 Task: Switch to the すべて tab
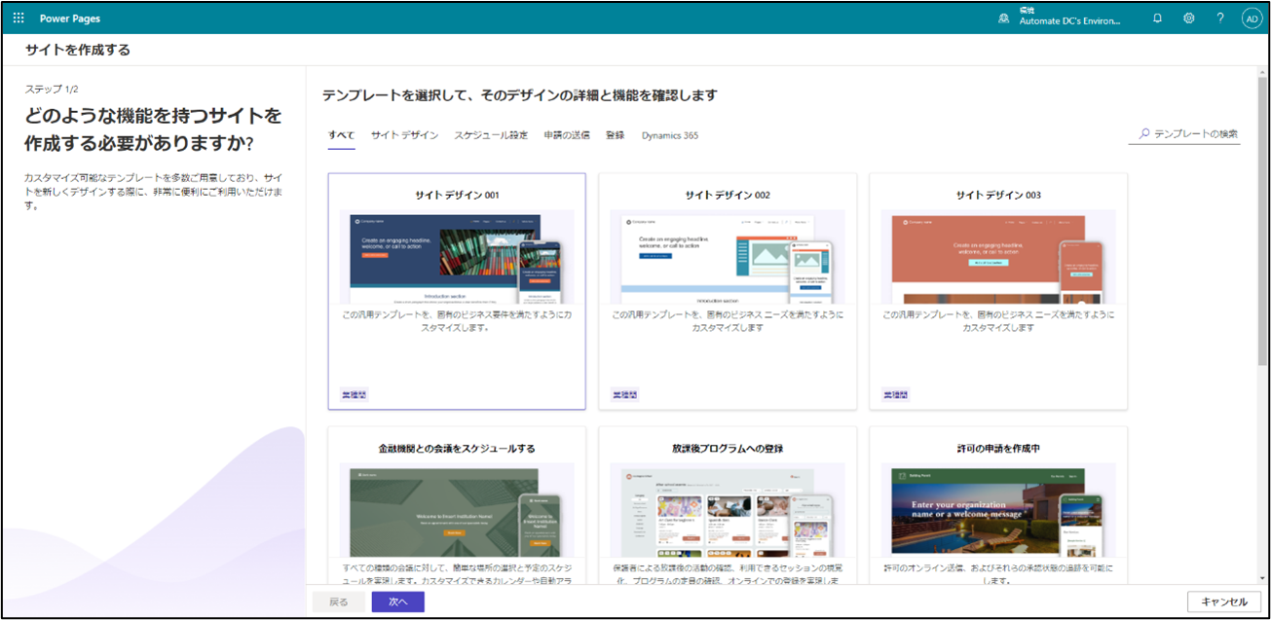pyautogui.click(x=341, y=135)
